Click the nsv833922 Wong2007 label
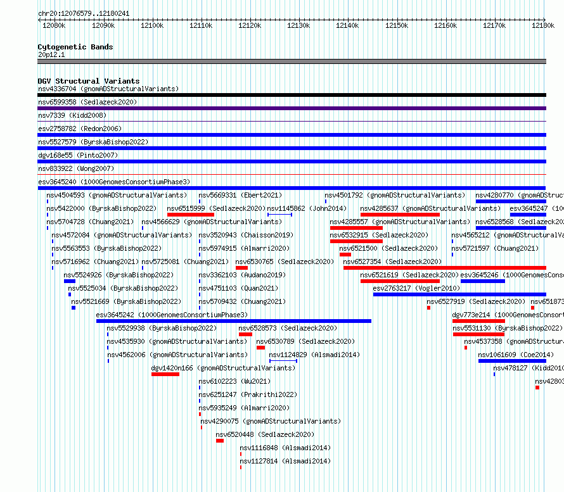 [76, 168]
